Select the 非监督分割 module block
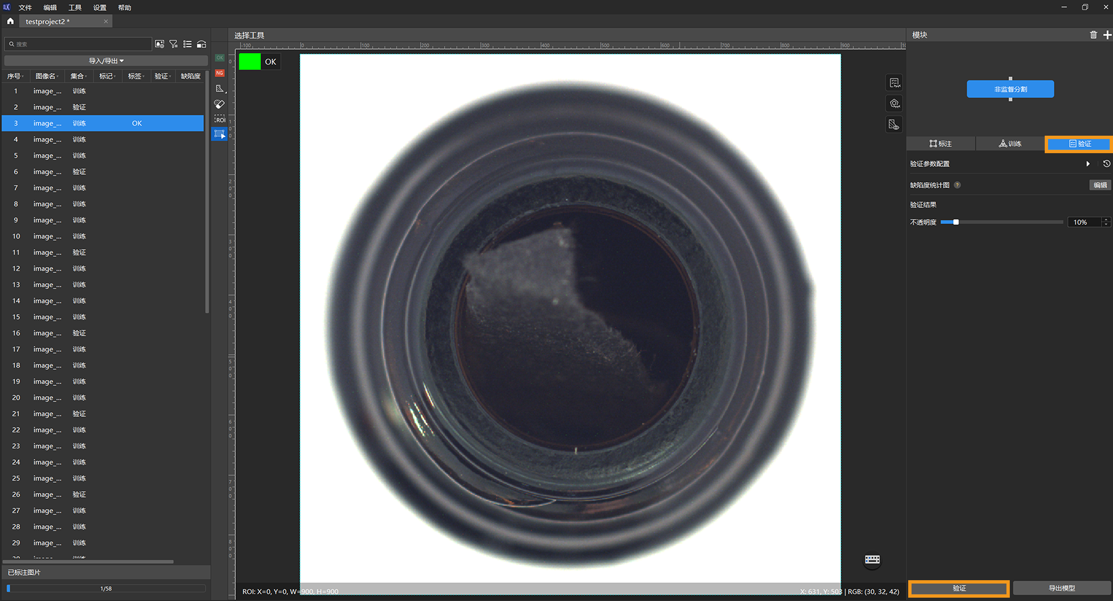 [1010, 89]
